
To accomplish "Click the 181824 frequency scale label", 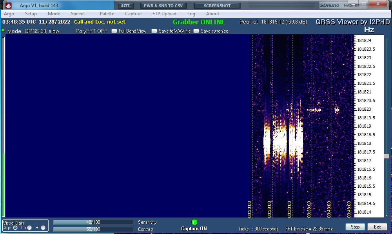I will (x=364, y=40).
